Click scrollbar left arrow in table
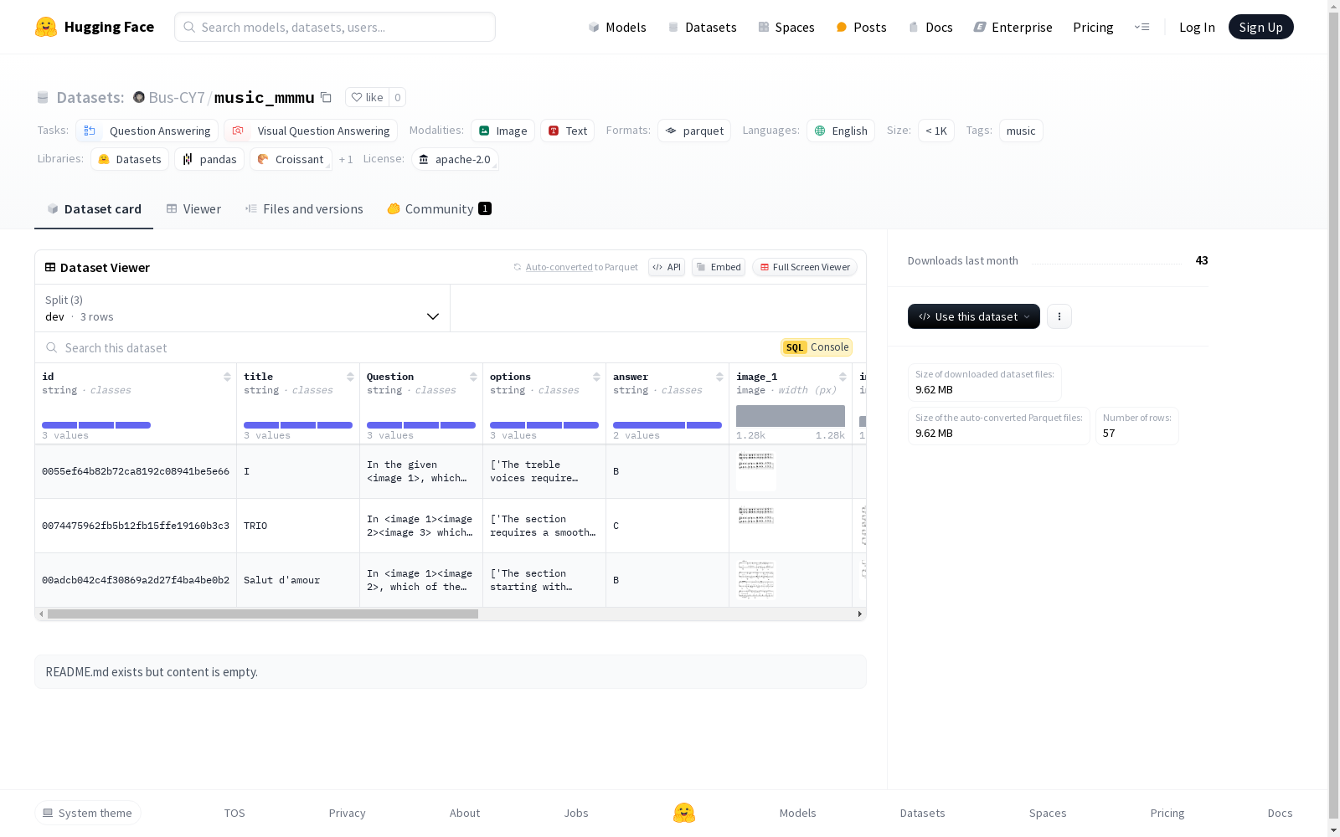 41,614
